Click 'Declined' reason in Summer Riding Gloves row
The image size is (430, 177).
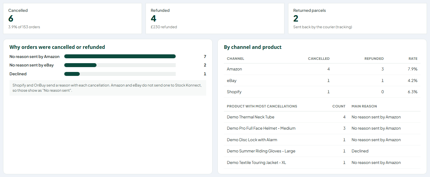pyautogui.click(x=360, y=151)
